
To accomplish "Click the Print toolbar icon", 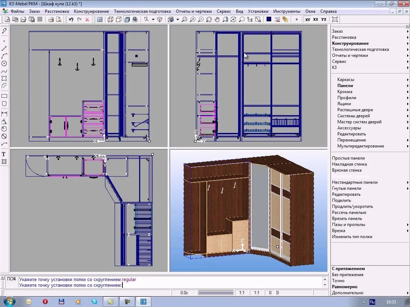I will (x=51, y=19).
